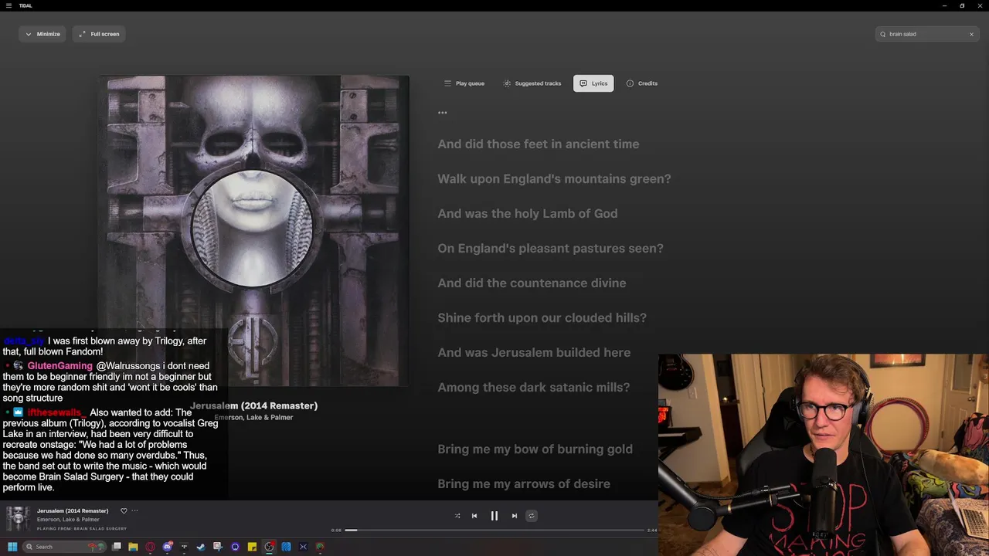Open the Windows Start menu
The image size is (989, 556).
12,547
